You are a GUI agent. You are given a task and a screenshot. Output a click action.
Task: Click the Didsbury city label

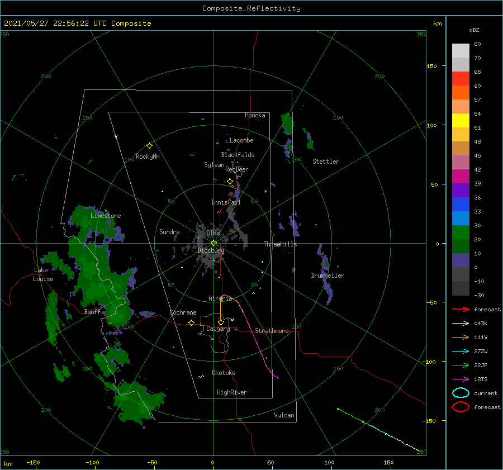tap(211, 250)
